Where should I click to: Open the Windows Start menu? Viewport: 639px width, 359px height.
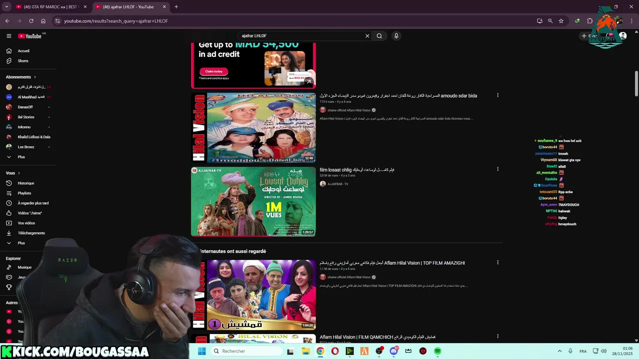[202, 351]
